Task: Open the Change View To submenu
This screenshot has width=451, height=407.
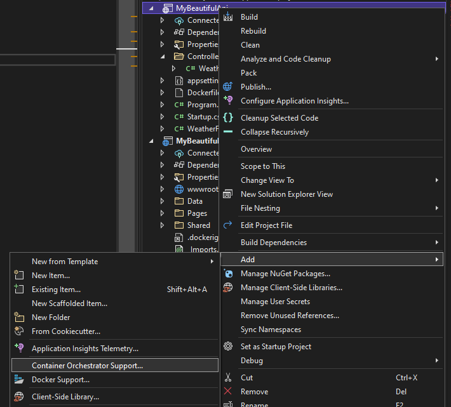Action: 332,180
